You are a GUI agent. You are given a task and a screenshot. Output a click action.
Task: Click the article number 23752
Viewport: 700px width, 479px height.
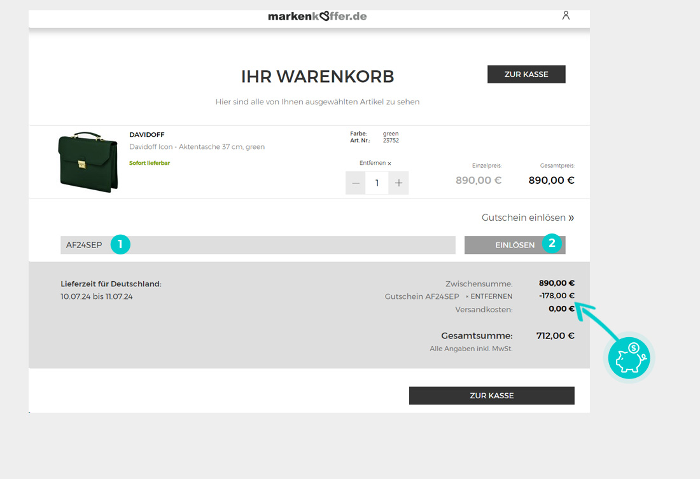[391, 140]
